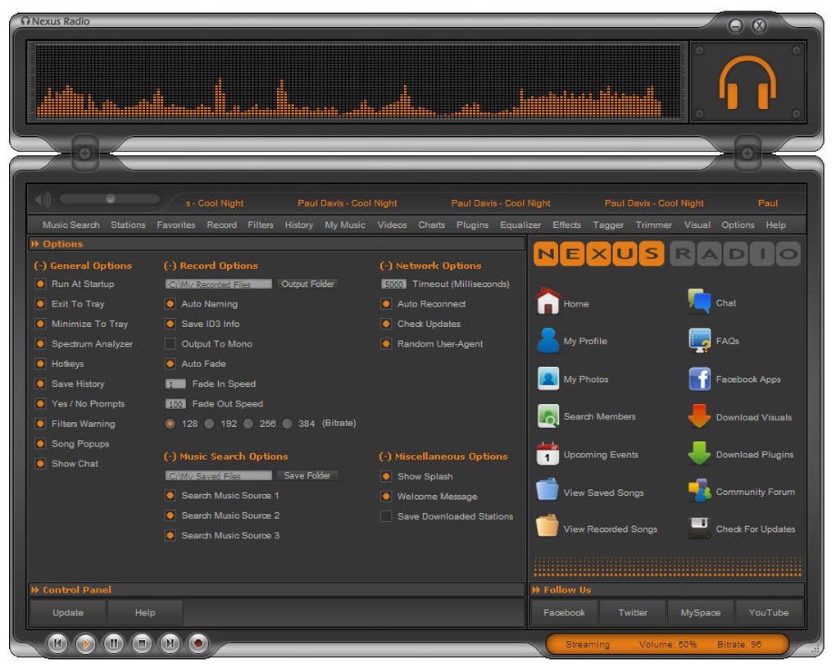Toggle Run At Startup option

pos(40,284)
